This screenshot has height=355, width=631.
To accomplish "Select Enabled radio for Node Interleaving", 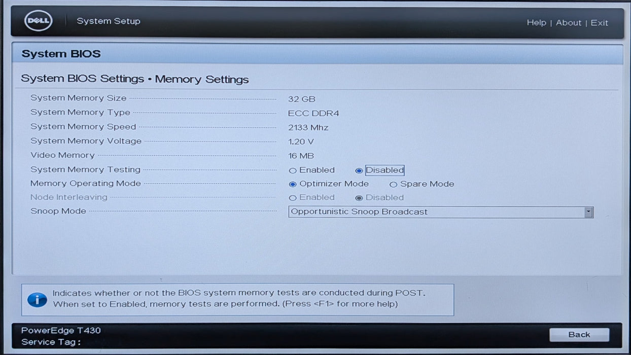I will click(293, 198).
